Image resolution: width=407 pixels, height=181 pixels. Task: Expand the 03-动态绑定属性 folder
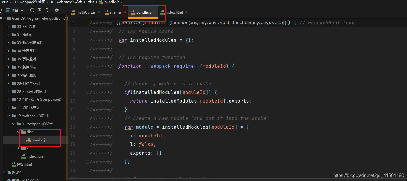click(x=8, y=43)
